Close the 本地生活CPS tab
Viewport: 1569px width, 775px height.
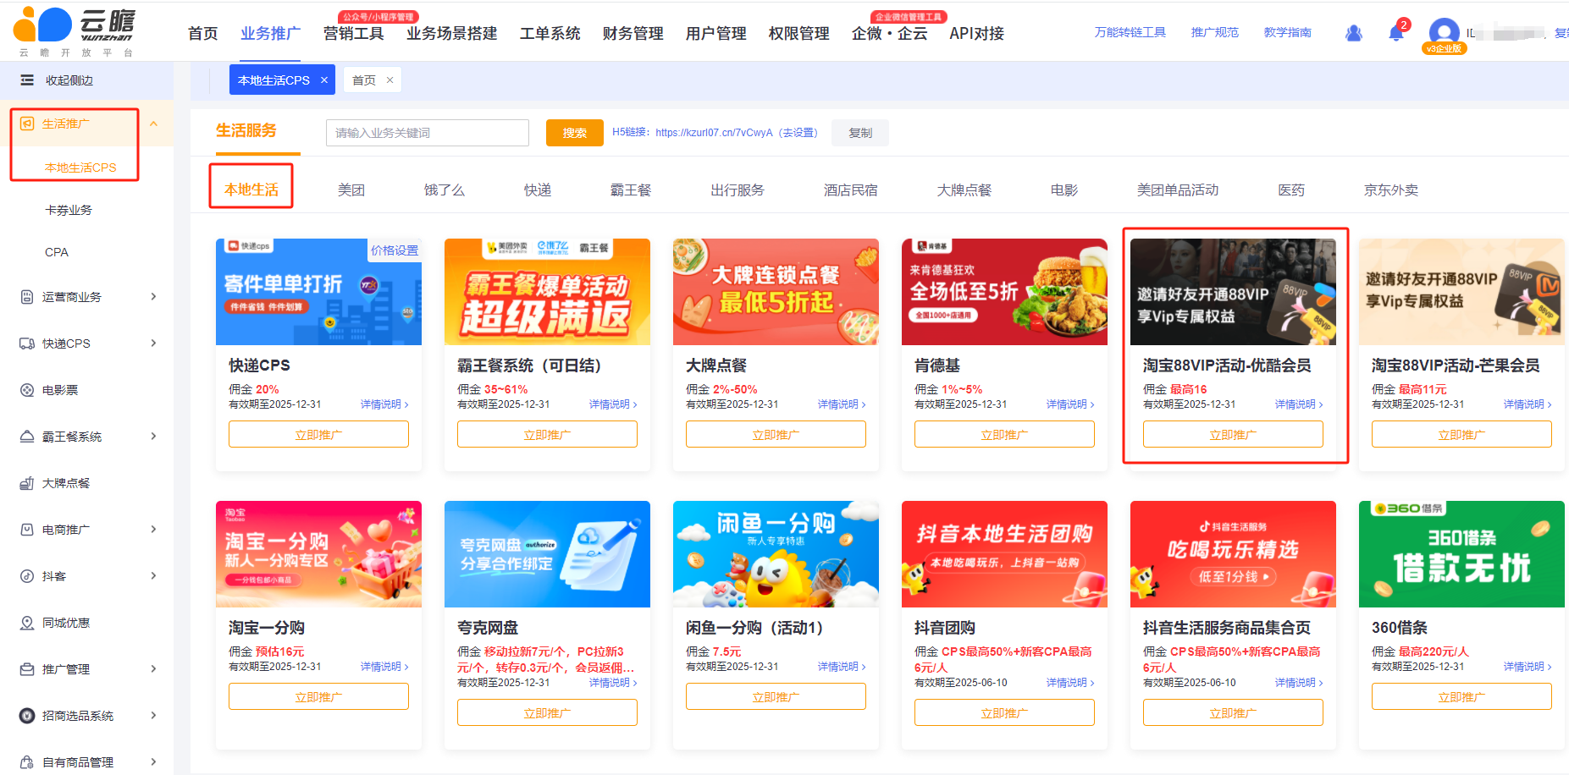pos(324,80)
